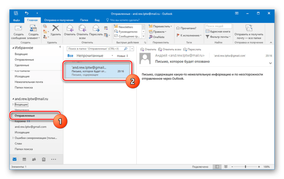Switch to Mail view in navigation bar

coord(15,159)
